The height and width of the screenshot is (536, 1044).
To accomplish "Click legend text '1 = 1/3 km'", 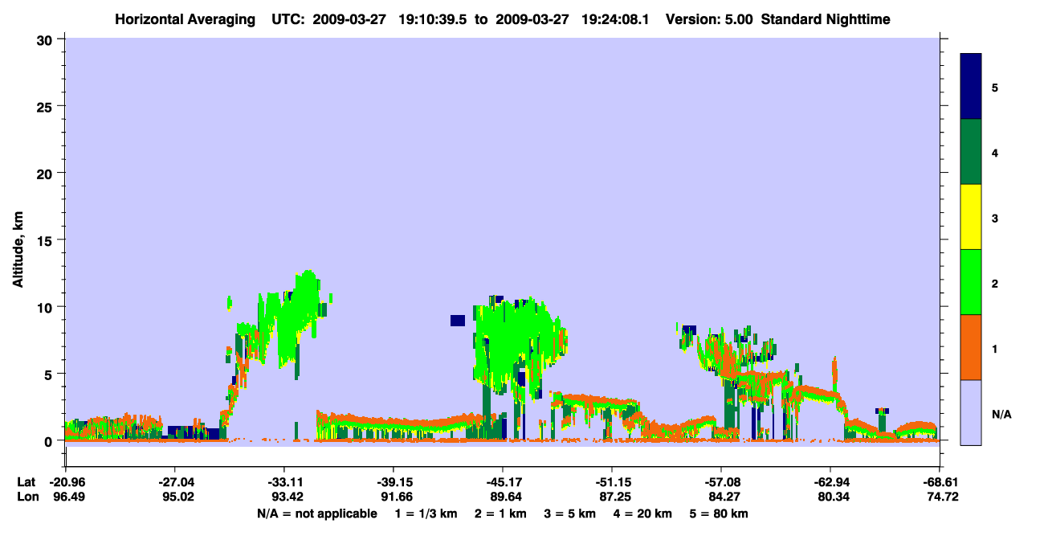I will click(425, 513).
